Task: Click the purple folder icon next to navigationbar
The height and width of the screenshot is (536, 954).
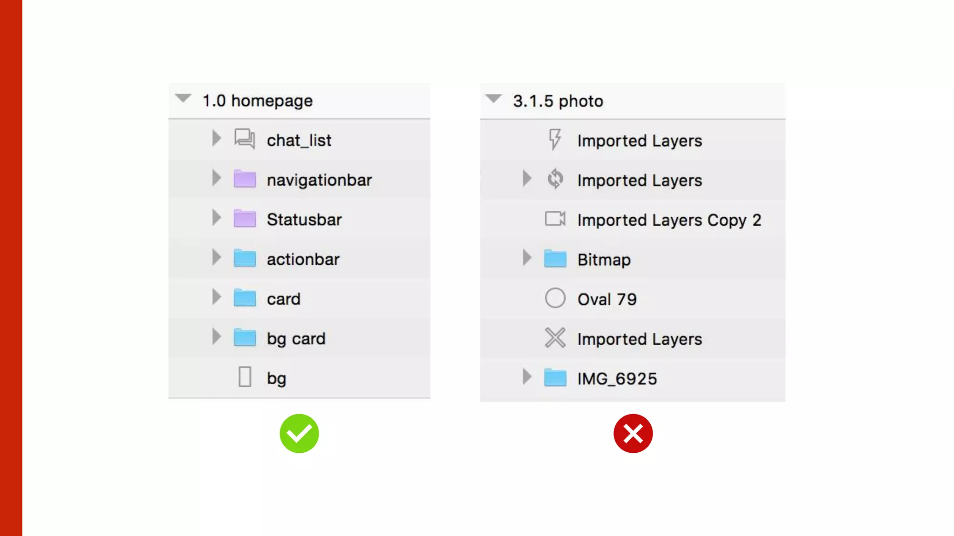Action: pyautogui.click(x=245, y=179)
